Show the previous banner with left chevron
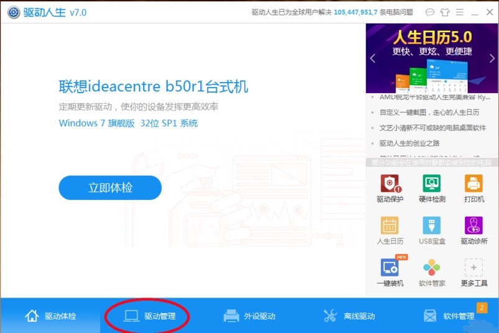499x333 pixels. (x=373, y=58)
